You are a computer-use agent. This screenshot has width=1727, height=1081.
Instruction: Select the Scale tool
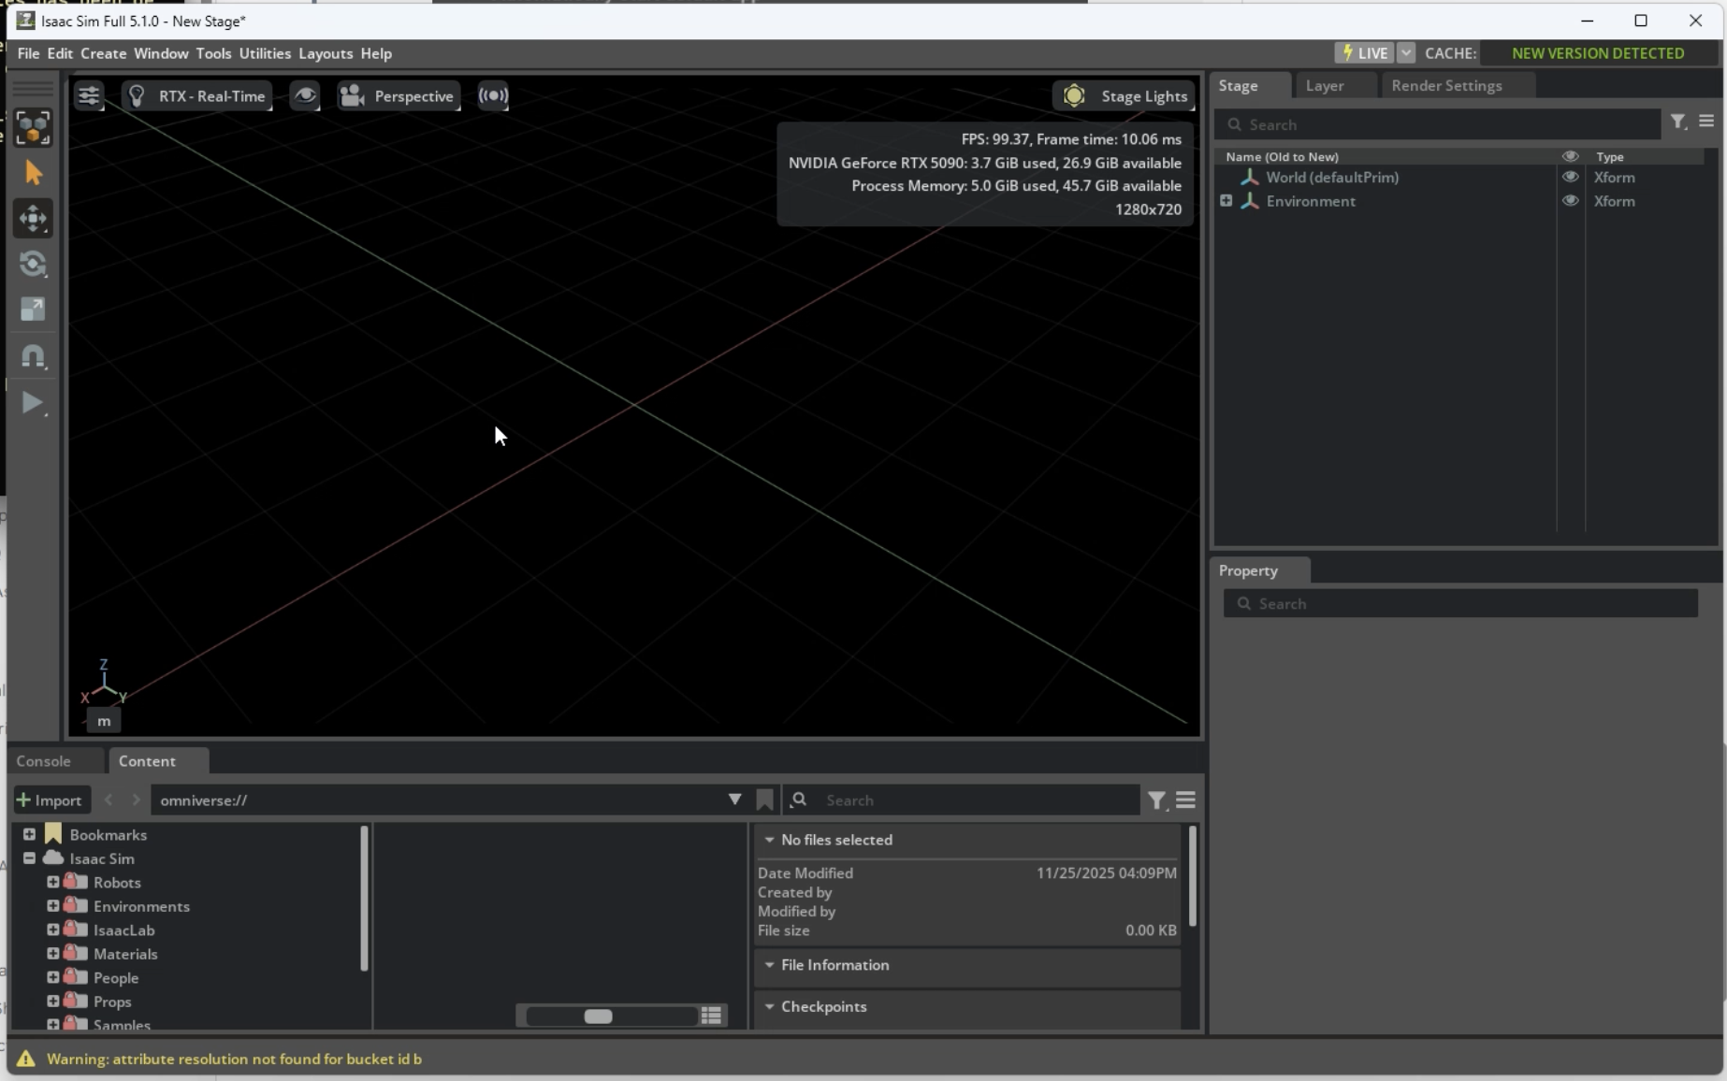coord(34,310)
